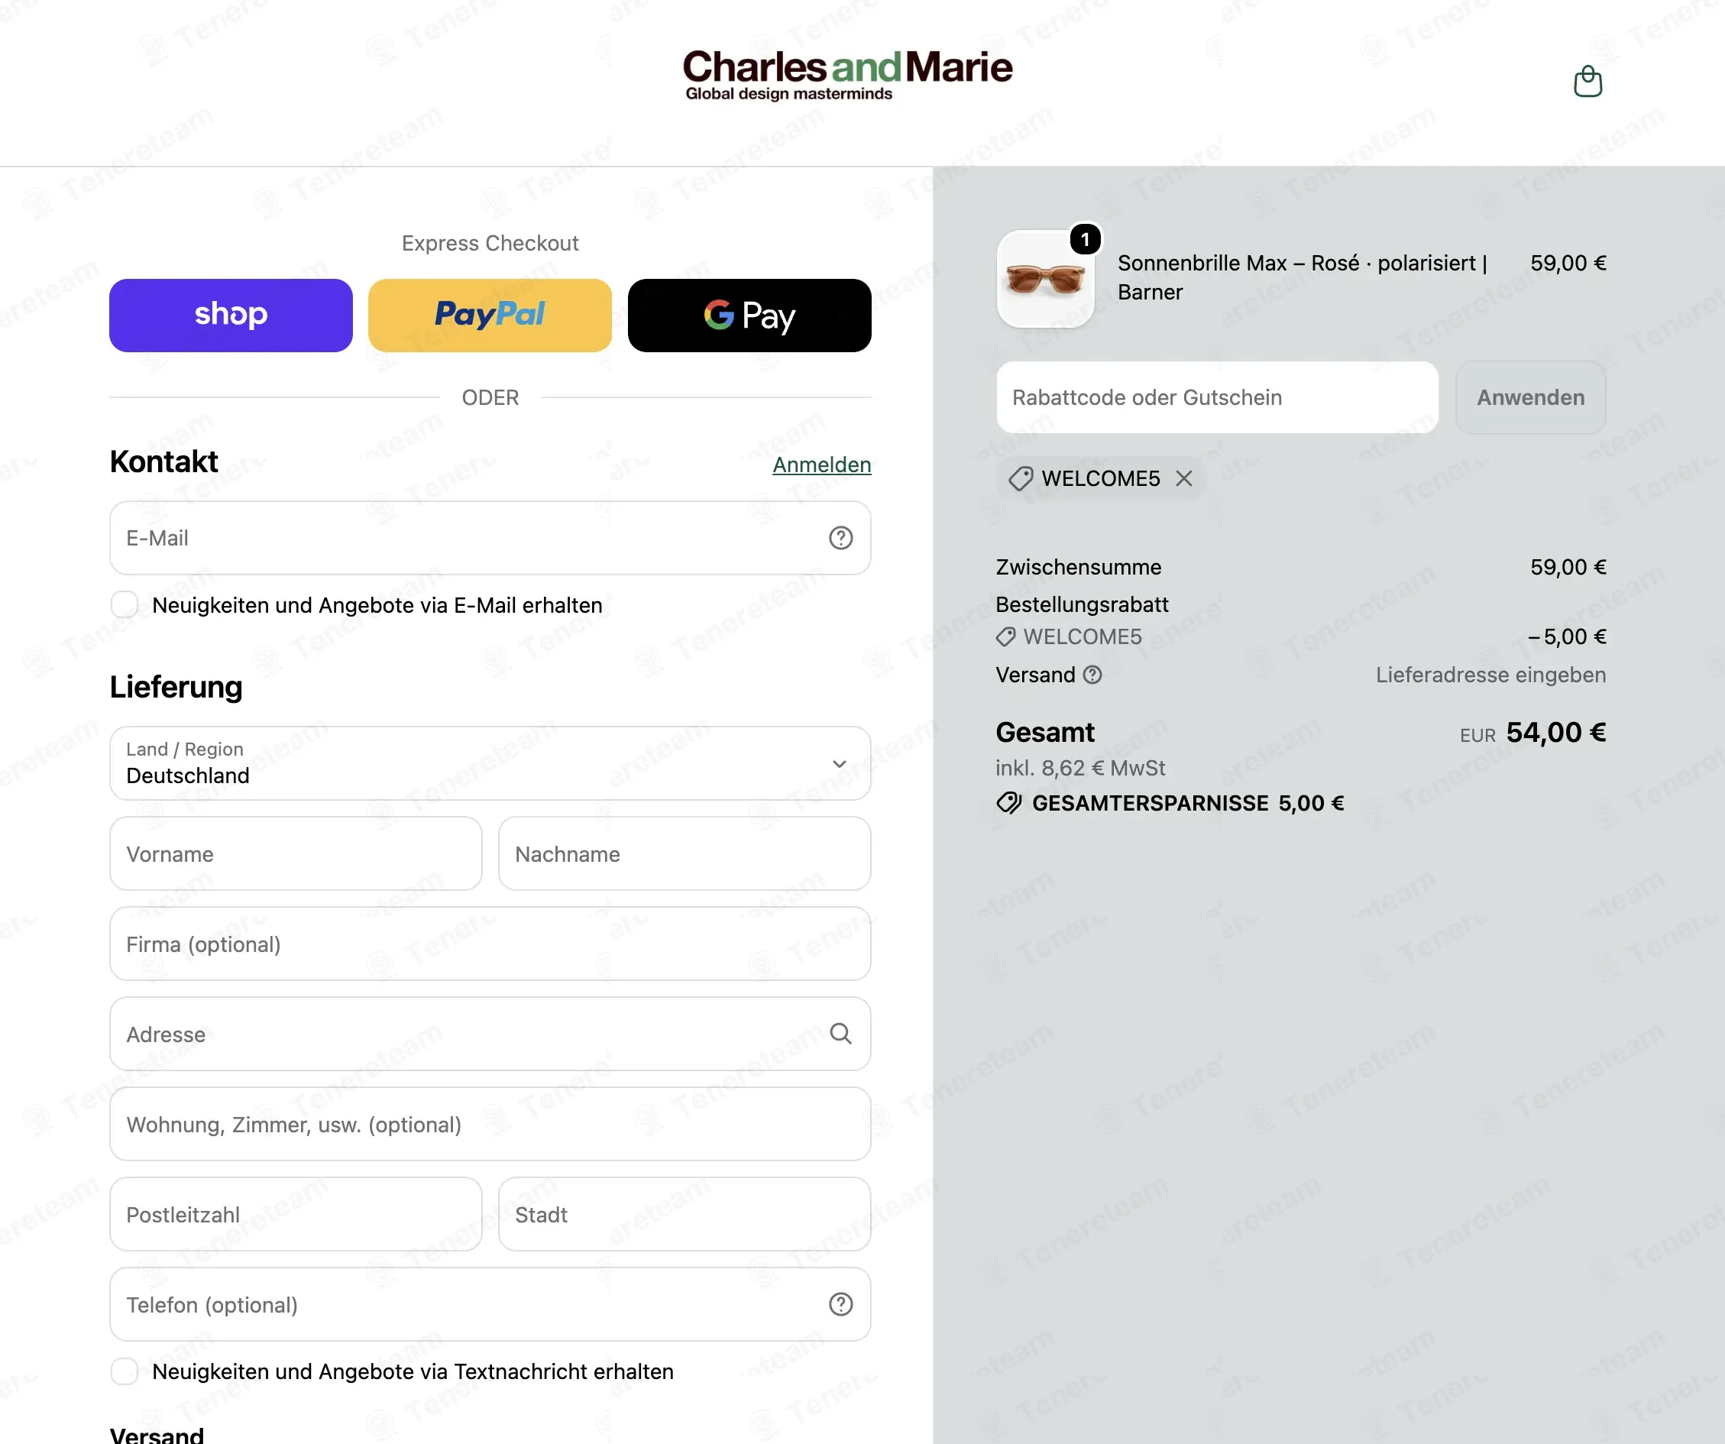
Task: Click the Versand info question icon
Action: [1092, 675]
